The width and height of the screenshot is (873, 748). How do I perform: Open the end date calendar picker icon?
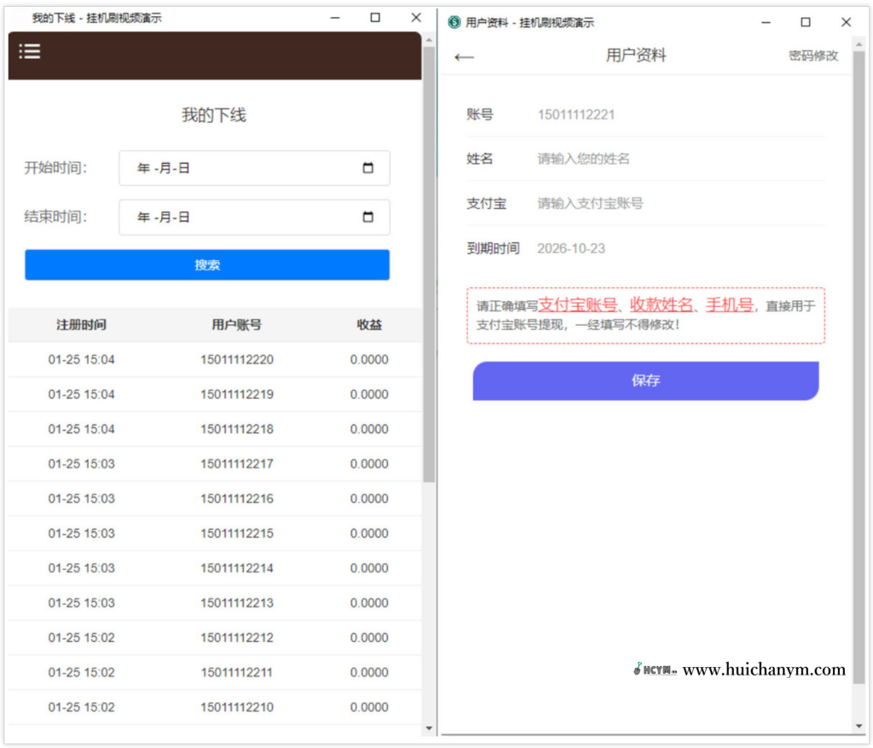368,217
